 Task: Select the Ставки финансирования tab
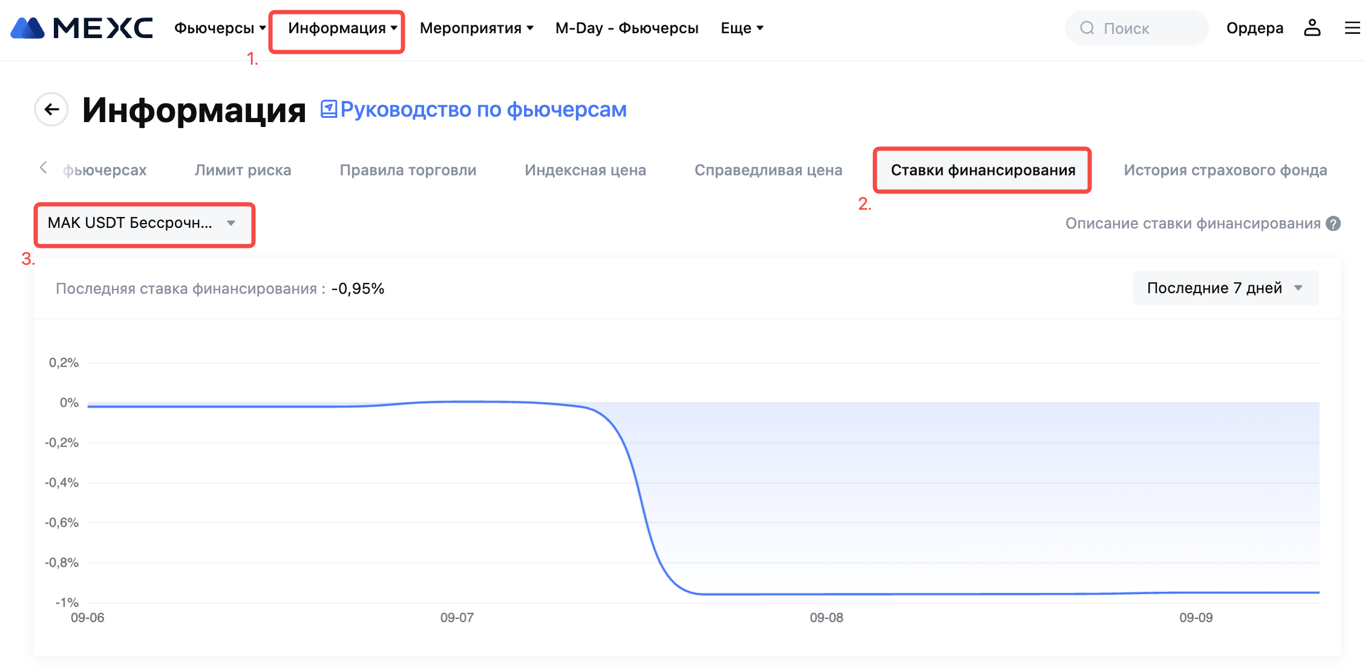pos(983,170)
